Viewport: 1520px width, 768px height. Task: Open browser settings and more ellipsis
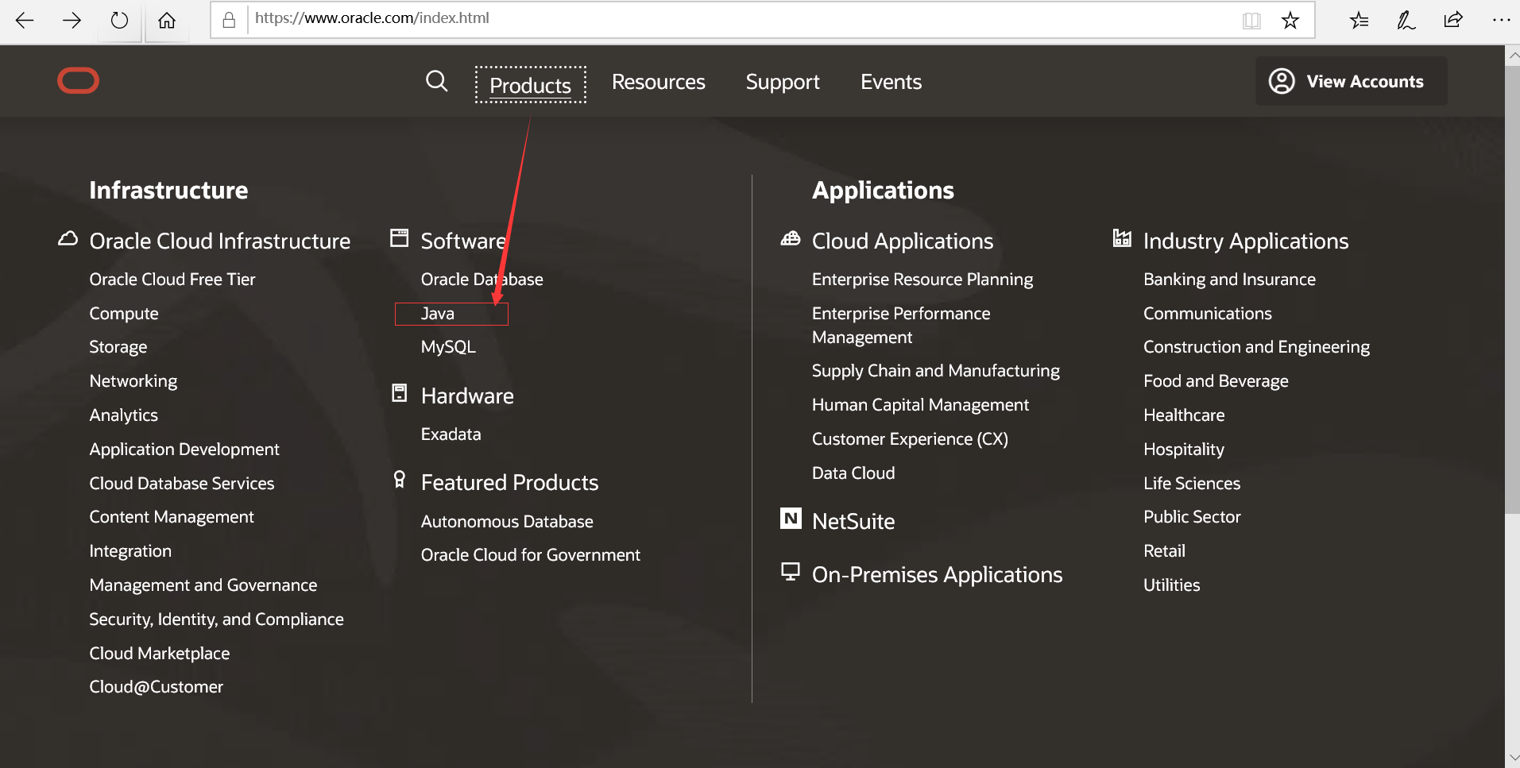point(1501,20)
